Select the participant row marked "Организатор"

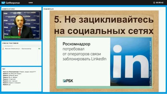[x=21, y=49]
